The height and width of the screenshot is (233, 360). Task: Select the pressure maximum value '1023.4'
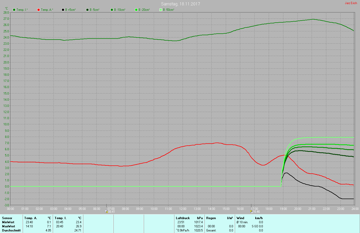199,226
